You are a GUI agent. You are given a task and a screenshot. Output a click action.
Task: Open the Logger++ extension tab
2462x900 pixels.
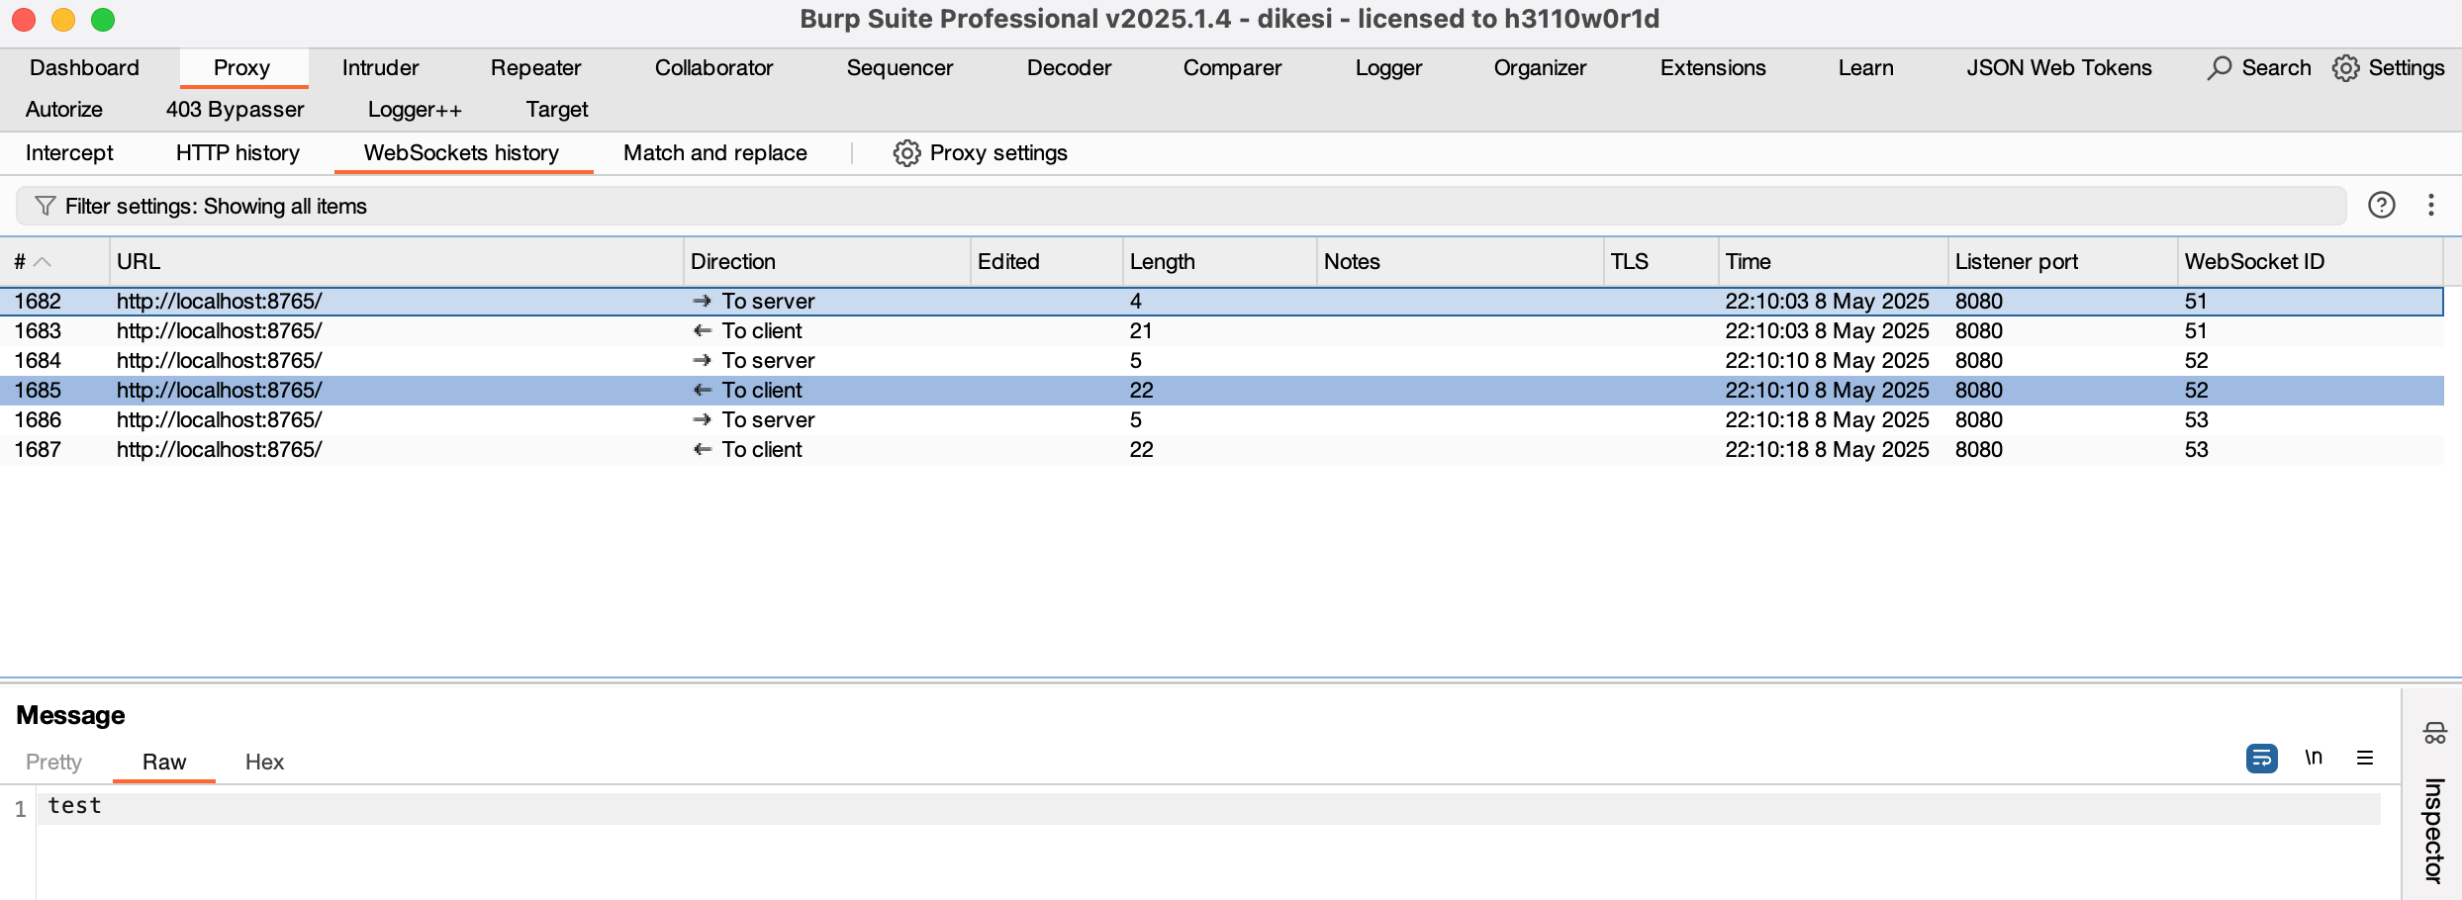415,110
